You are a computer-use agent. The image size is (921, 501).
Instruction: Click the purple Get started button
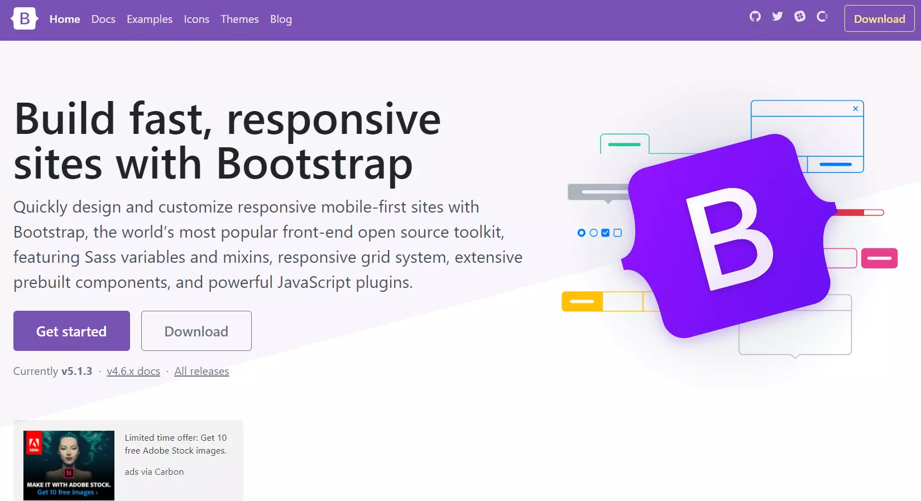[71, 331]
